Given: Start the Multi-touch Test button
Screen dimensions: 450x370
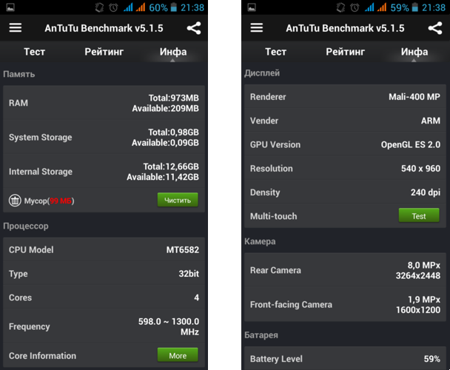Looking at the screenshot, I should tap(419, 215).
